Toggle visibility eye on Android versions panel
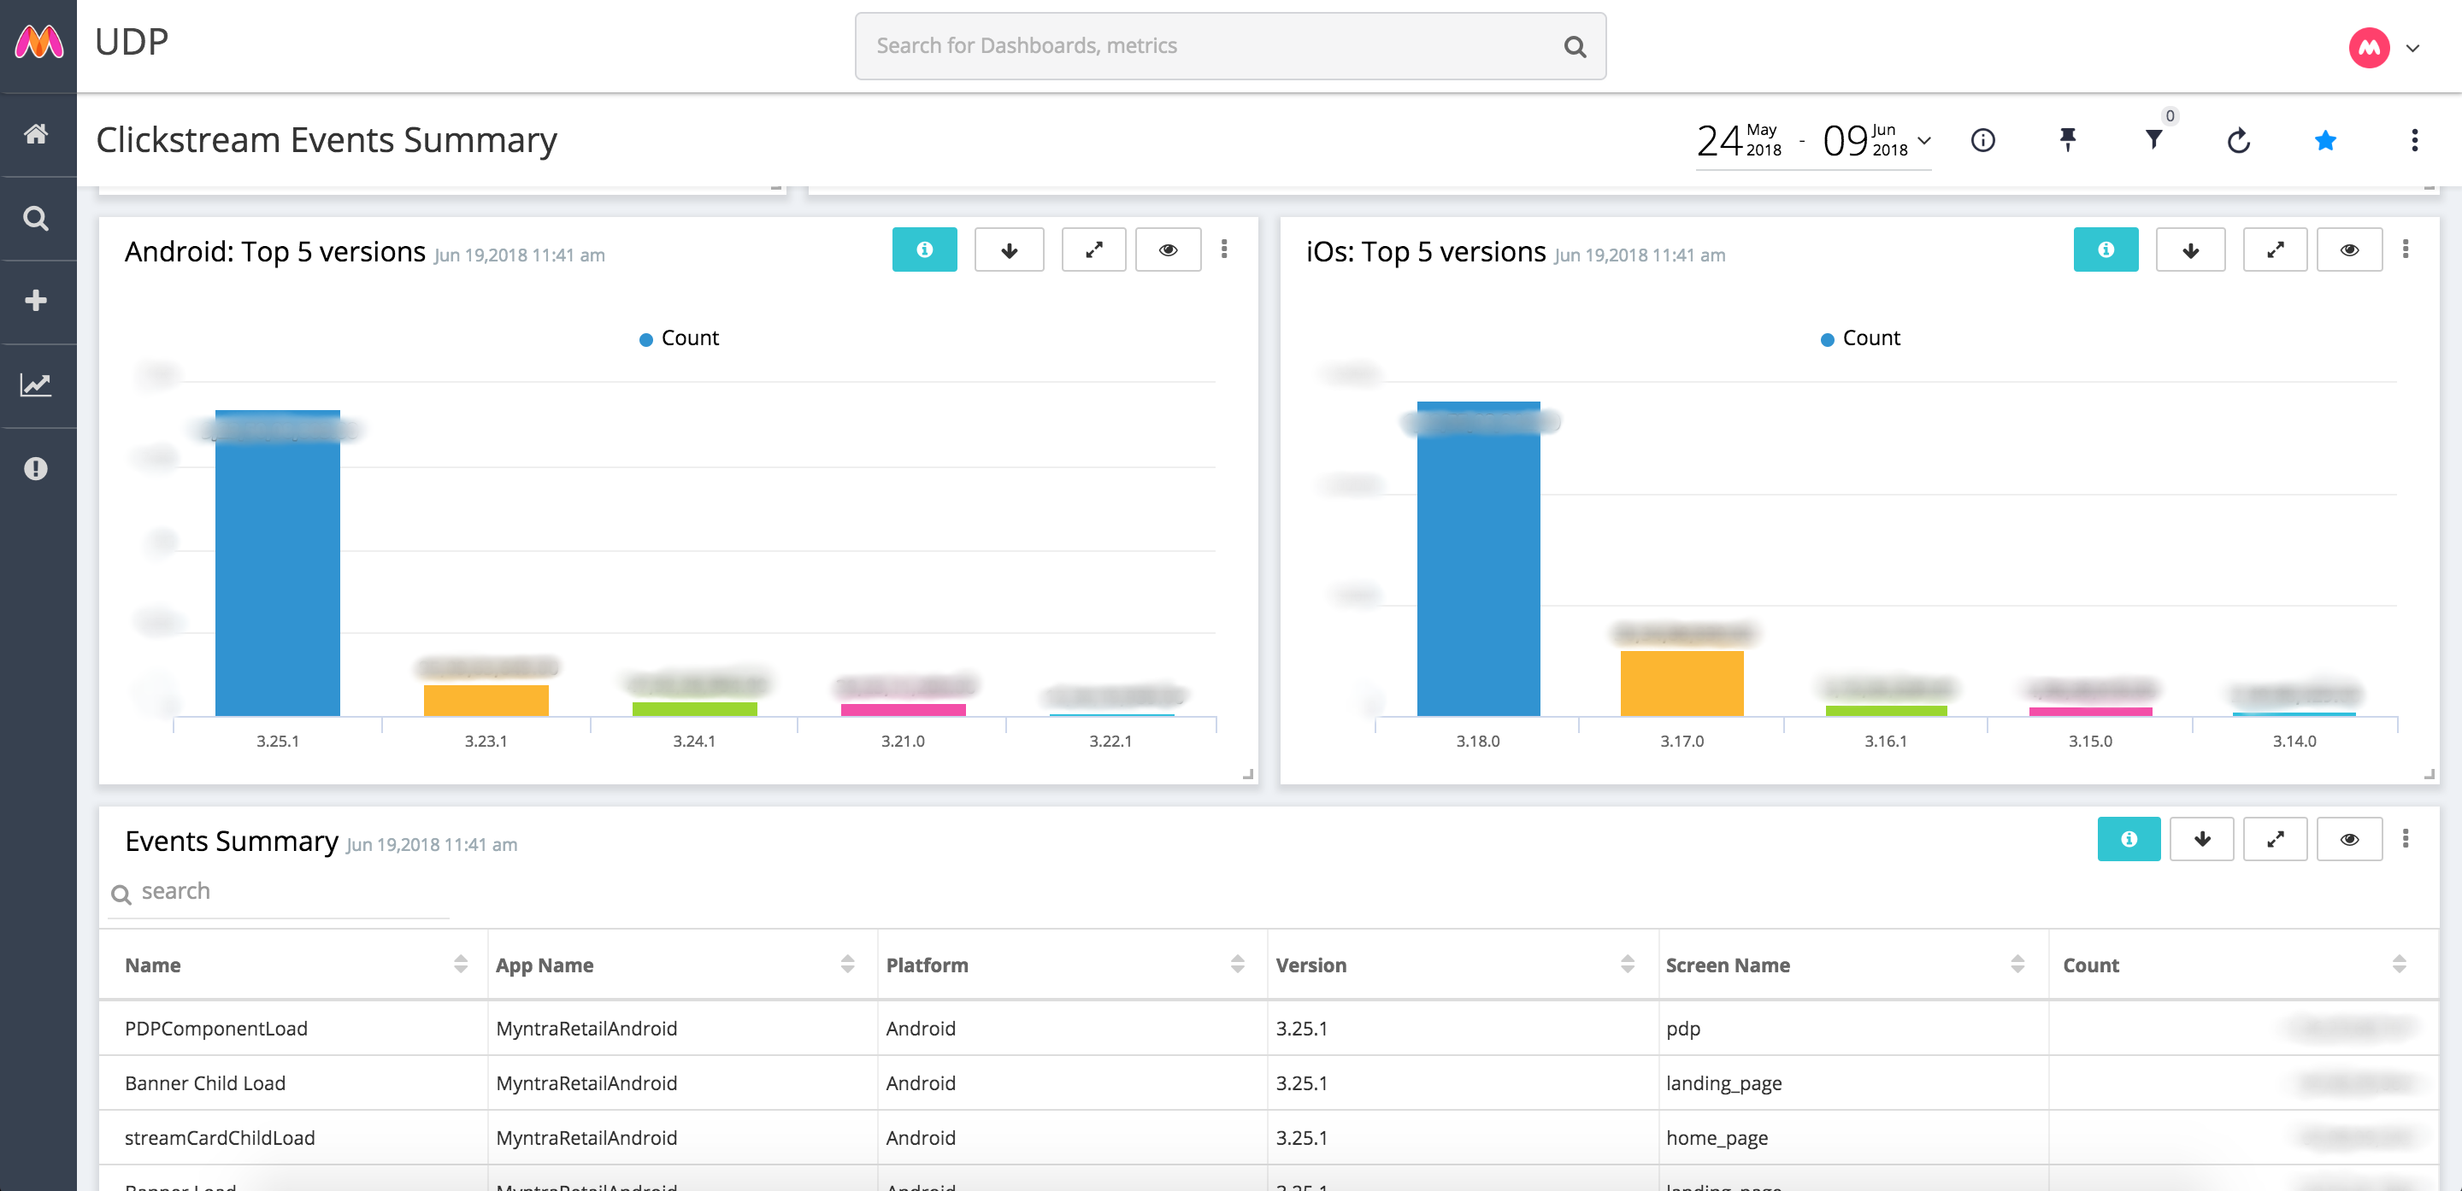The image size is (2462, 1191). pyautogui.click(x=1168, y=250)
